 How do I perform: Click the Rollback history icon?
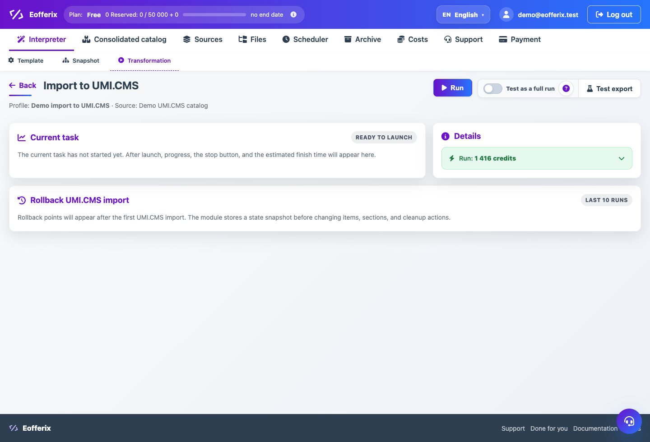point(22,200)
